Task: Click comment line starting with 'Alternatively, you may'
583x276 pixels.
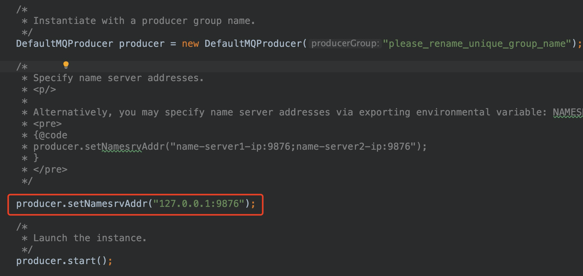Action: [x=308, y=112]
